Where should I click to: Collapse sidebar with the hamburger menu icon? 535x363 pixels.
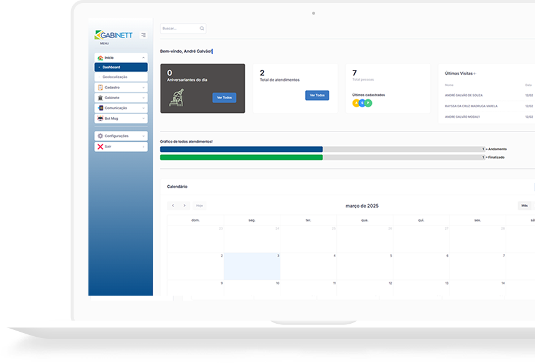pos(143,35)
